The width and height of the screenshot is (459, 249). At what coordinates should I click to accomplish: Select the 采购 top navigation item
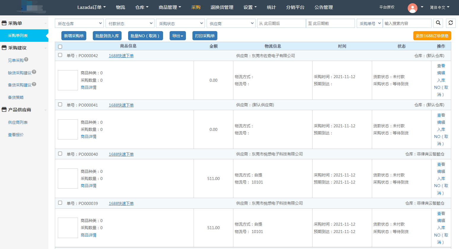click(196, 7)
